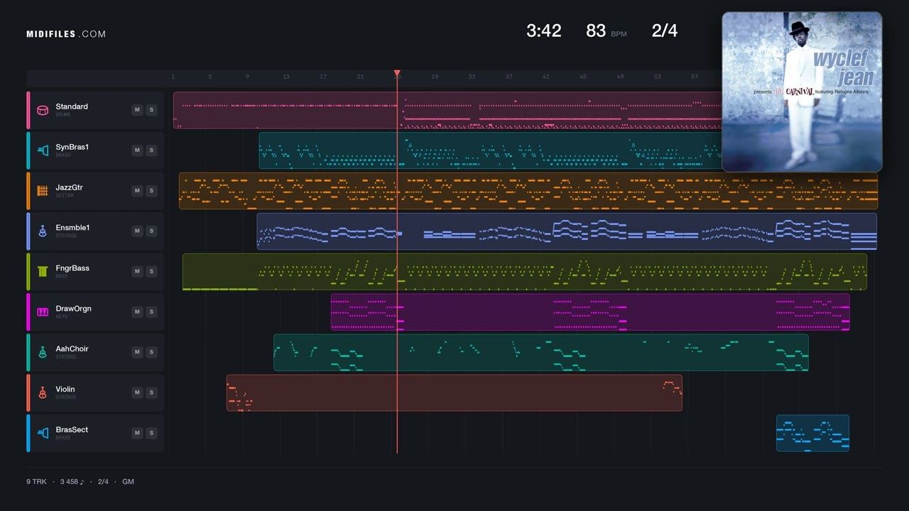909x511 pixels.
Task: Solo the SynBras1 track
Action: [151, 150]
